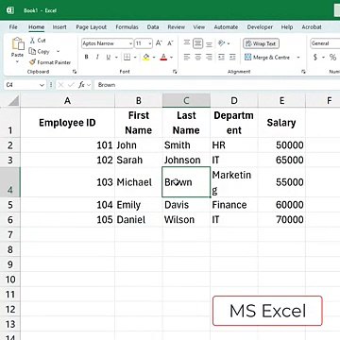Toggle italic formatting
Image resolution: width=340 pixels, height=340 pixels.
(97, 57)
